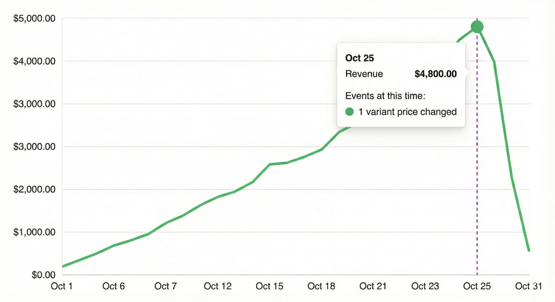The image size is (555, 302).
Task: Select the Oct 23 axis date
Action: tap(425, 286)
